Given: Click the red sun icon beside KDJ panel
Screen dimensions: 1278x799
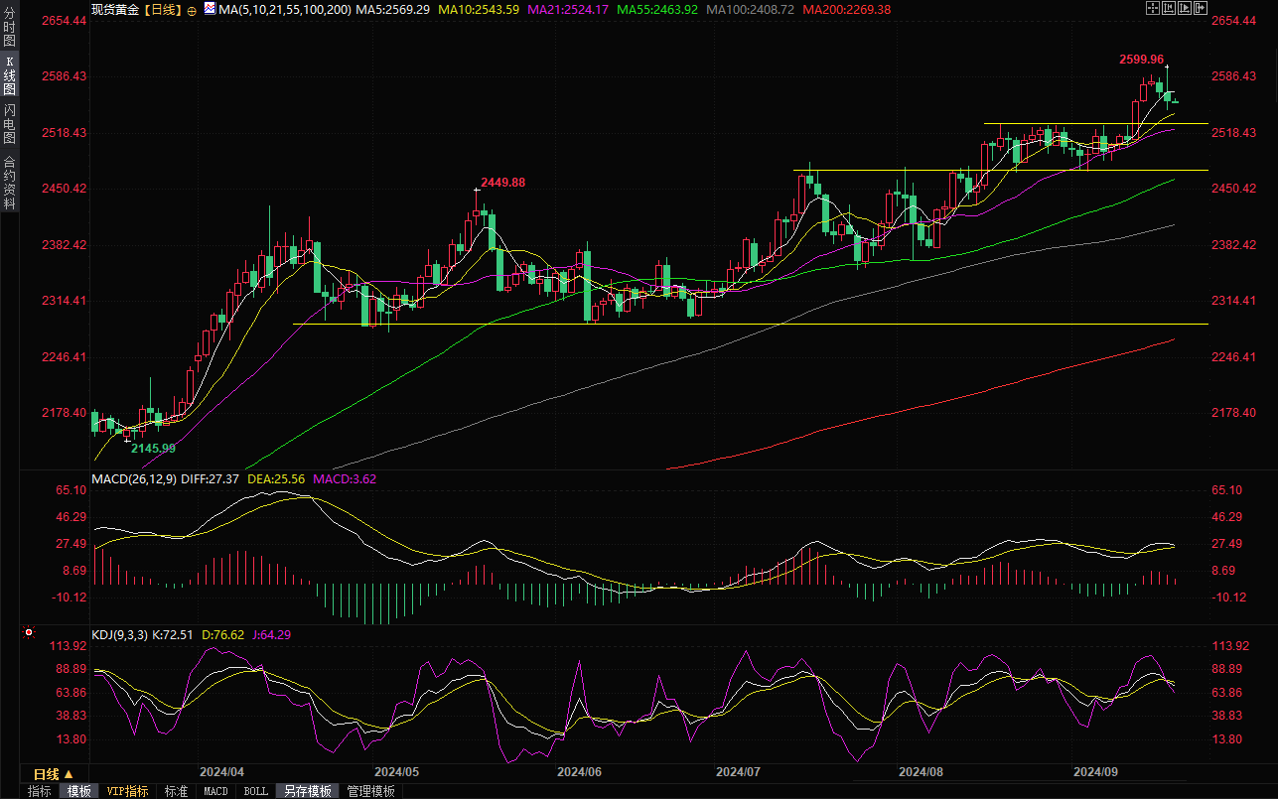Looking at the screenshot, I should coord(29,632).
